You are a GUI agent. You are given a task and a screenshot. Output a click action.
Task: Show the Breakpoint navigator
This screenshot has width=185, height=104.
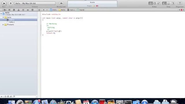pos(28,10)
